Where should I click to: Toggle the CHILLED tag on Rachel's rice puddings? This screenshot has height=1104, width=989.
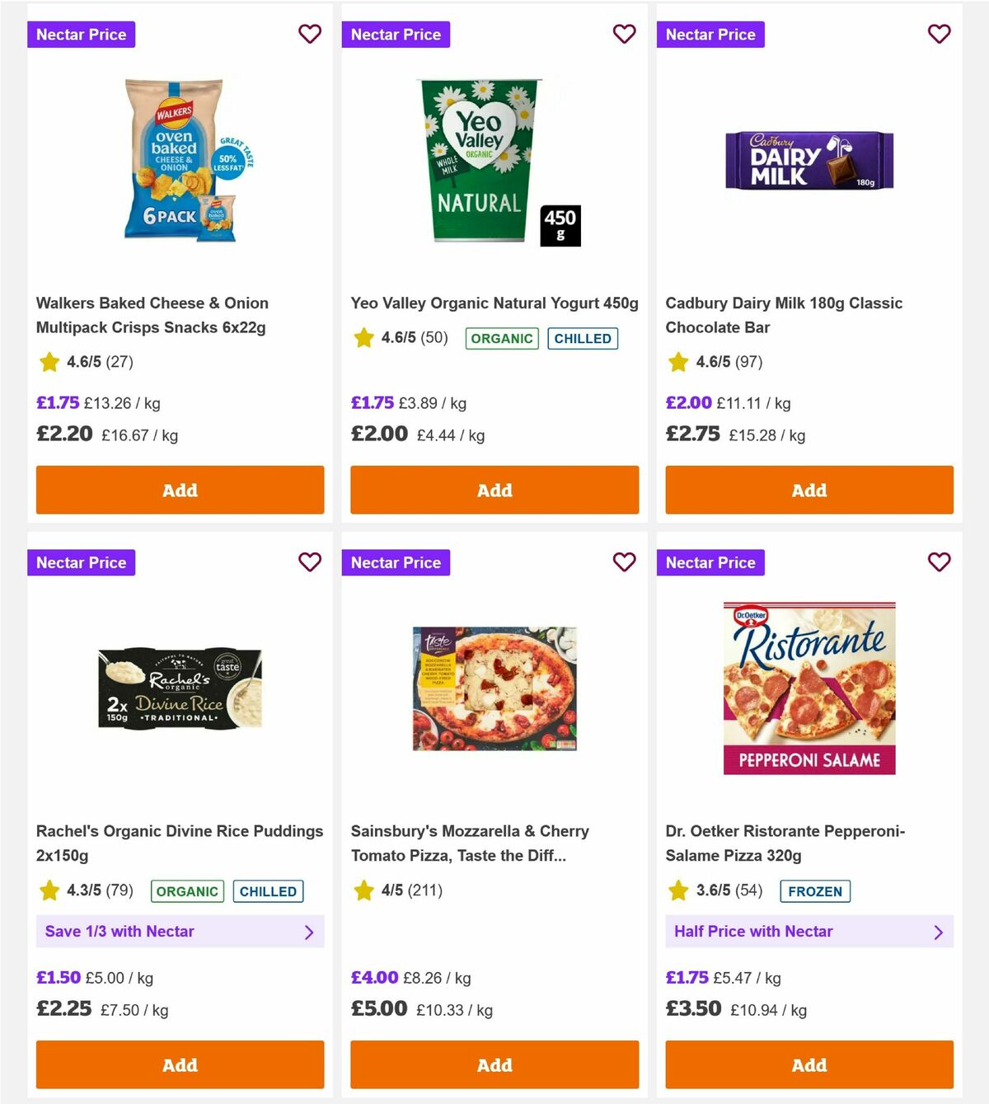(x=268, y=891)
